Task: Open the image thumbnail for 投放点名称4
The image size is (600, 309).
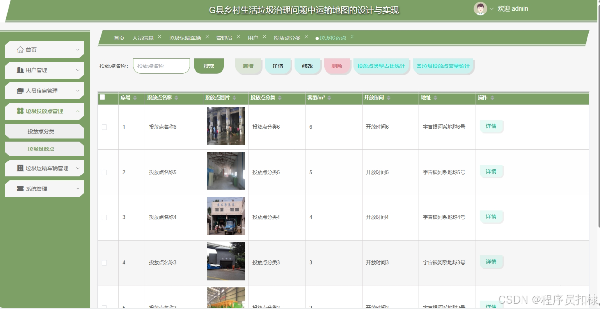Action: [x=226, y=216]
